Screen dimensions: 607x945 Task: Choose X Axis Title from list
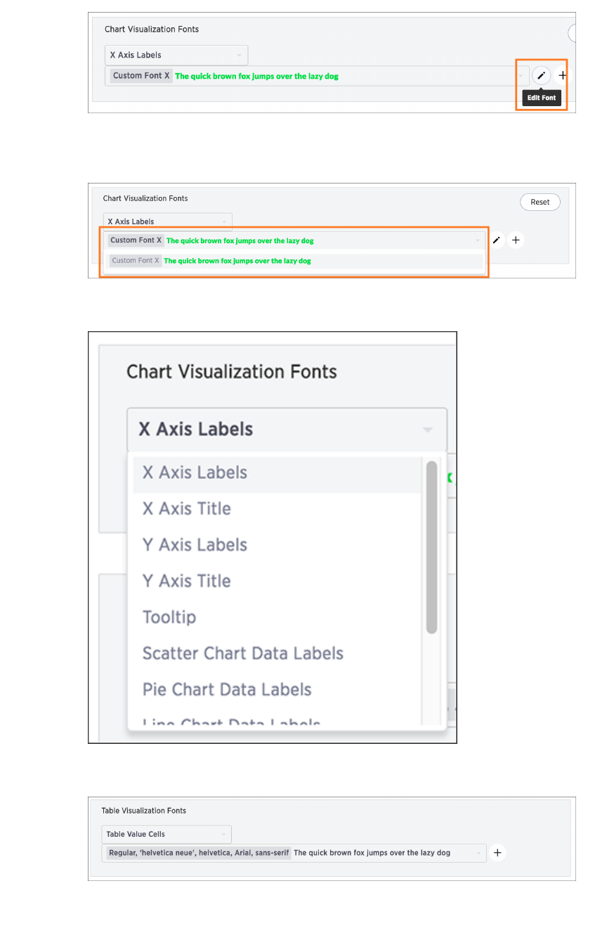coord(187,508)
